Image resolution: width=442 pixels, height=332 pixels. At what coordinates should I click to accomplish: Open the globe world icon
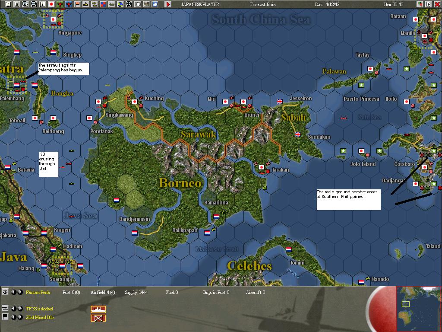[120, 4]
